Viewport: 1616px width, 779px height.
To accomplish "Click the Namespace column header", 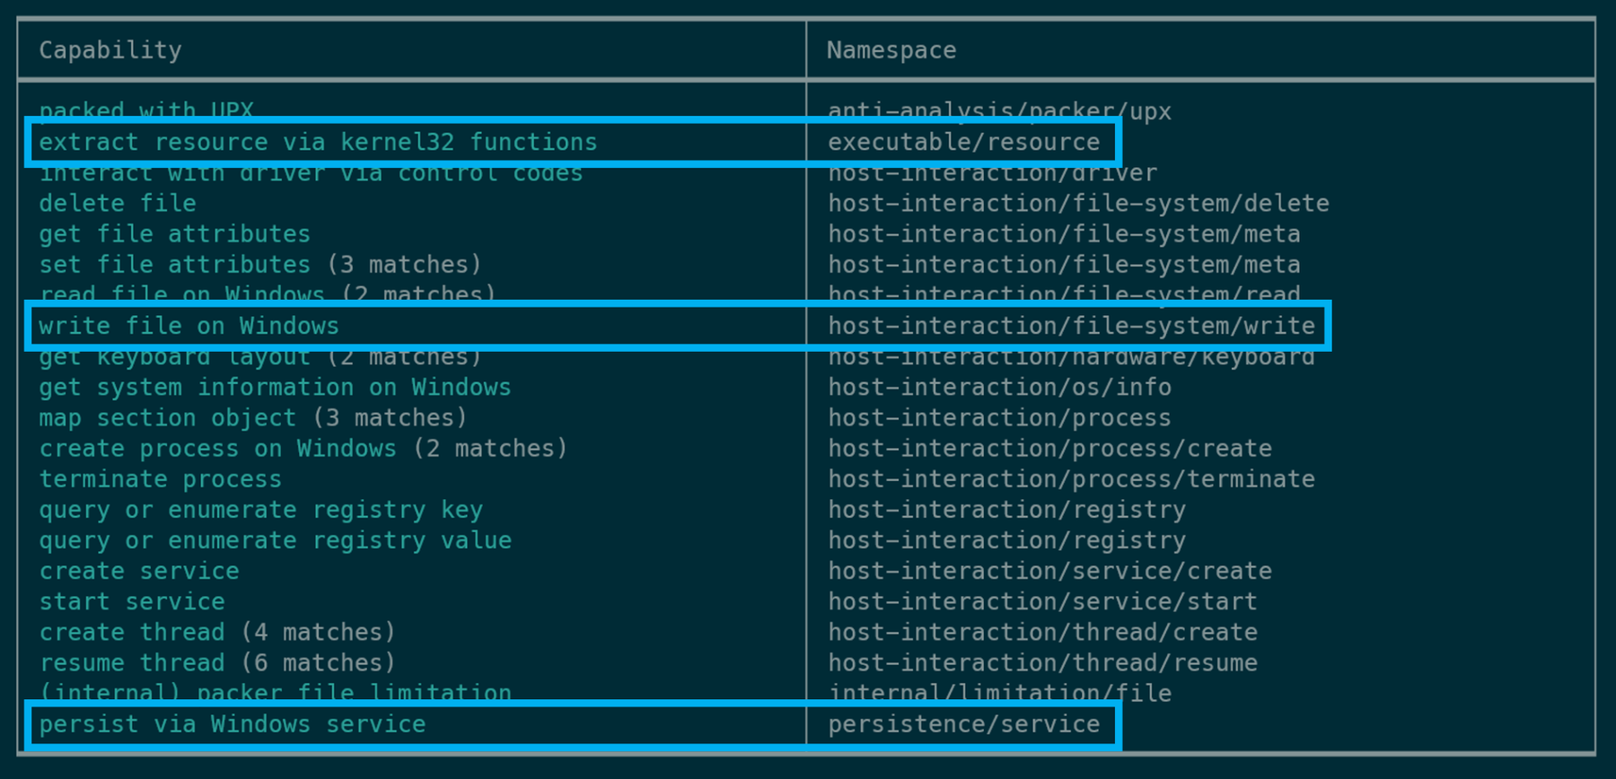I will (891, 50).
